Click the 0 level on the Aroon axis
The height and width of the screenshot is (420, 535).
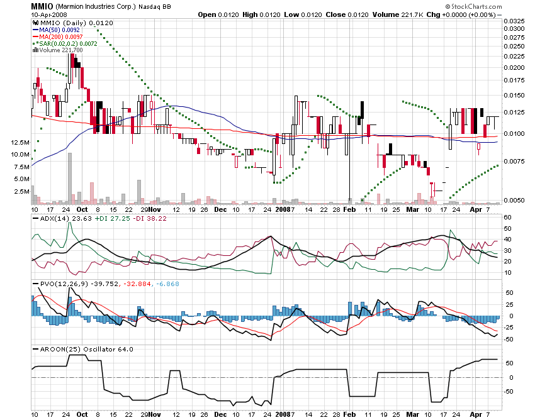[511, 377]
